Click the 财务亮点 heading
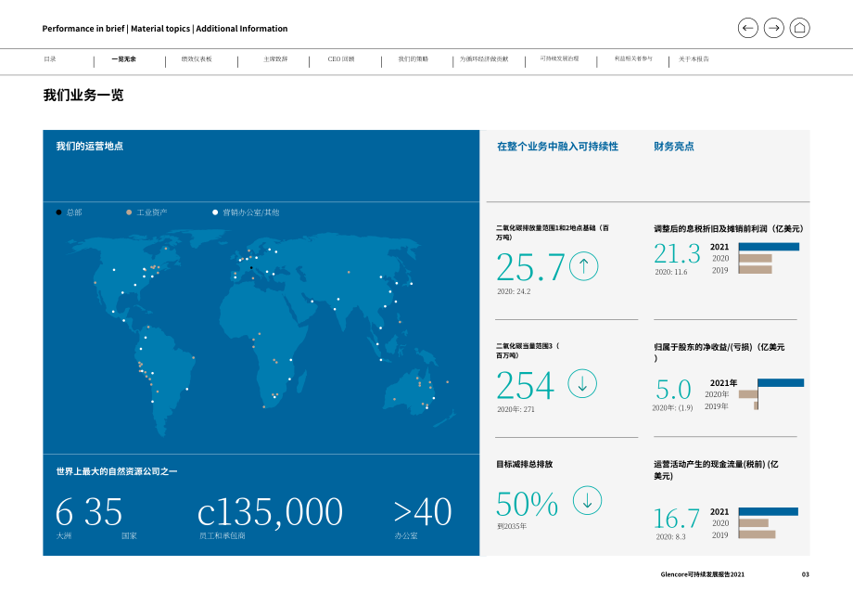853x604 pixels. pos(673,147)
